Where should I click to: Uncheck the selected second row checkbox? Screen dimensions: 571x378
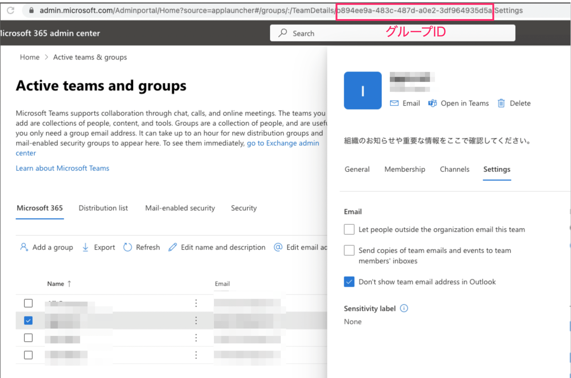(28, 320)
